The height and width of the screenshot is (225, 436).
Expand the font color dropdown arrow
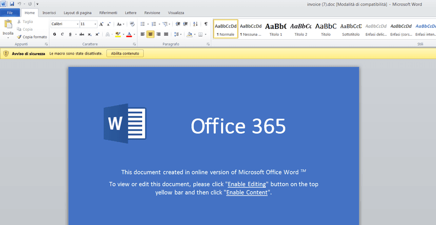tap(134, 35)
